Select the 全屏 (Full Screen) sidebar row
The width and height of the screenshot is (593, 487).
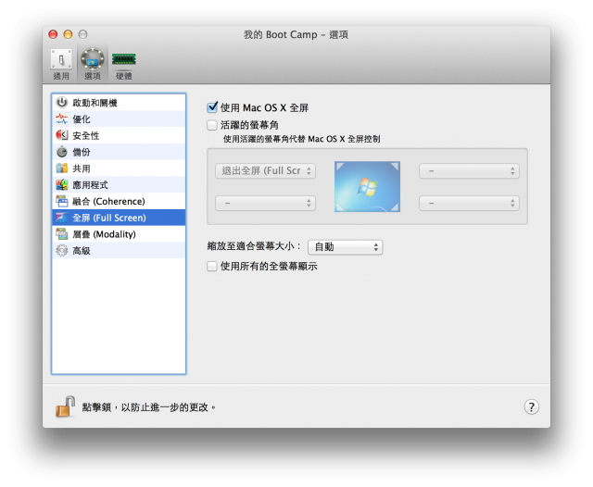tap(119, 218)
